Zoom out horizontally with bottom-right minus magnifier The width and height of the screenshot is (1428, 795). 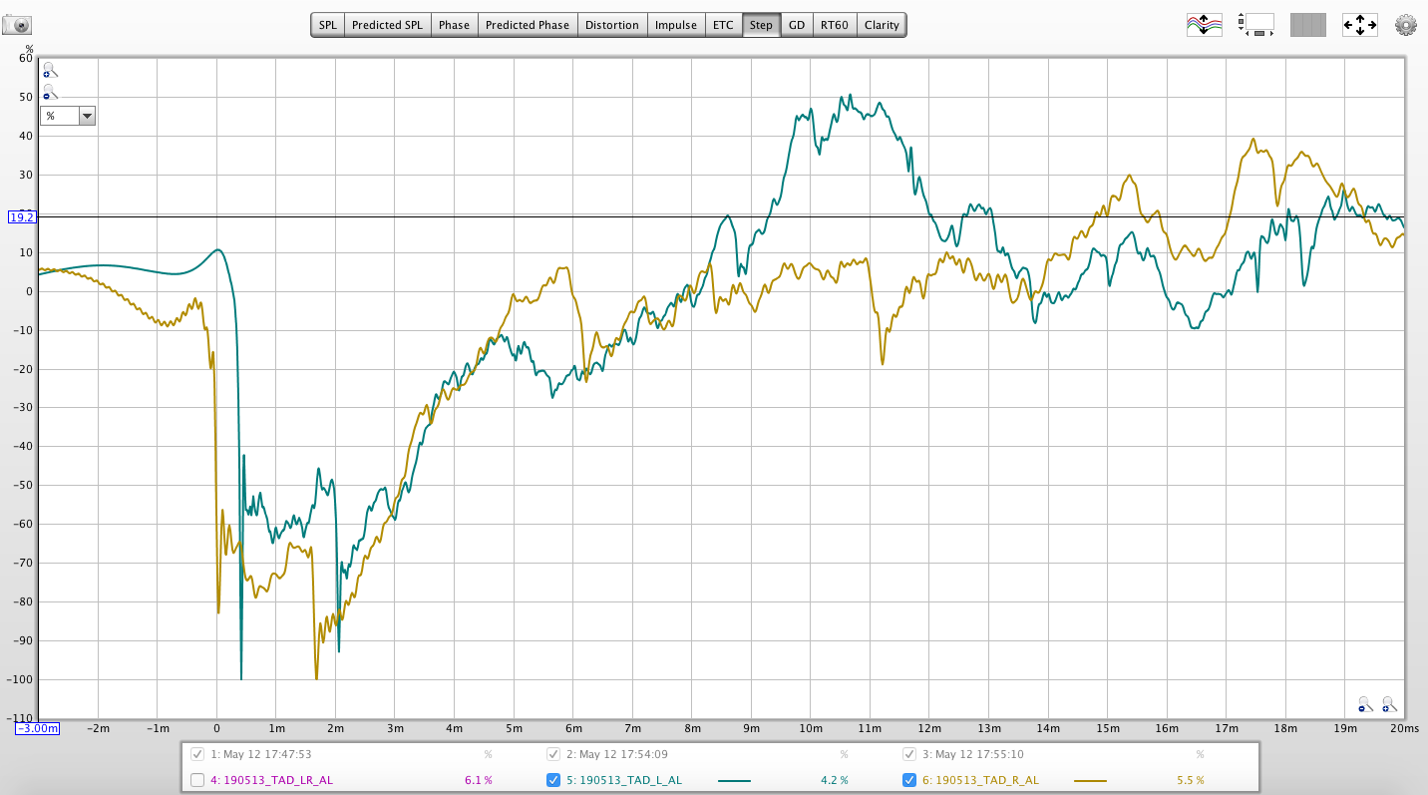(1365, 704)
